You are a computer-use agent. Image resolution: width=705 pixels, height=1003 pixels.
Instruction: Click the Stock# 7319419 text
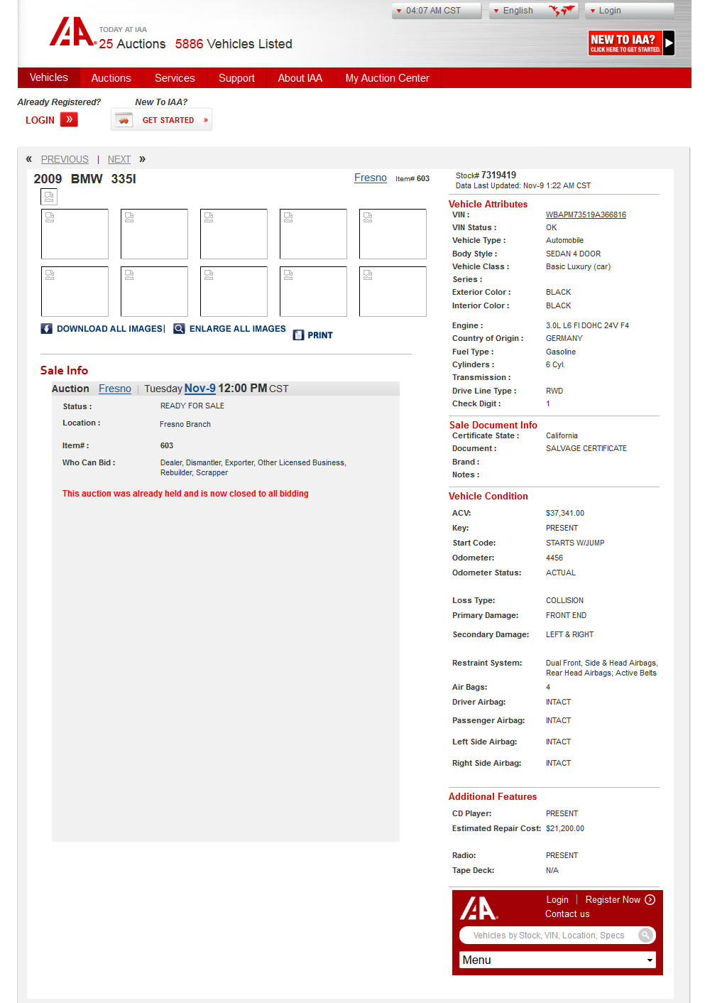point(486,175)
